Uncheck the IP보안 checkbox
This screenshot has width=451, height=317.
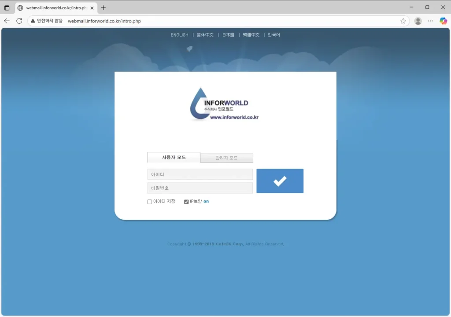pyautogui.click(x=186, y=202)
